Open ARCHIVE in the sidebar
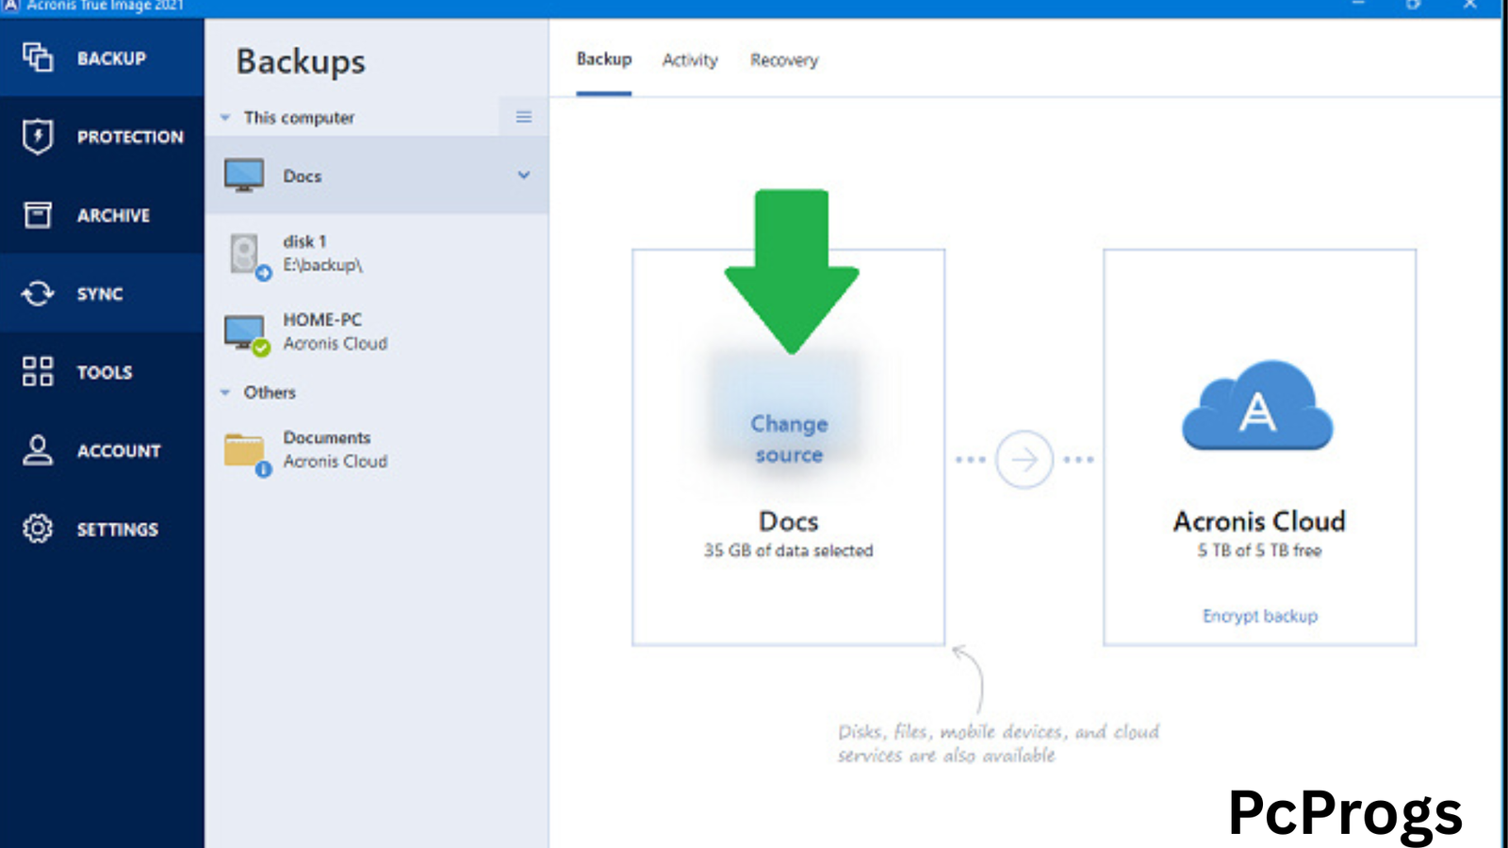The image size is (1508, 848). tap(113, 216)
